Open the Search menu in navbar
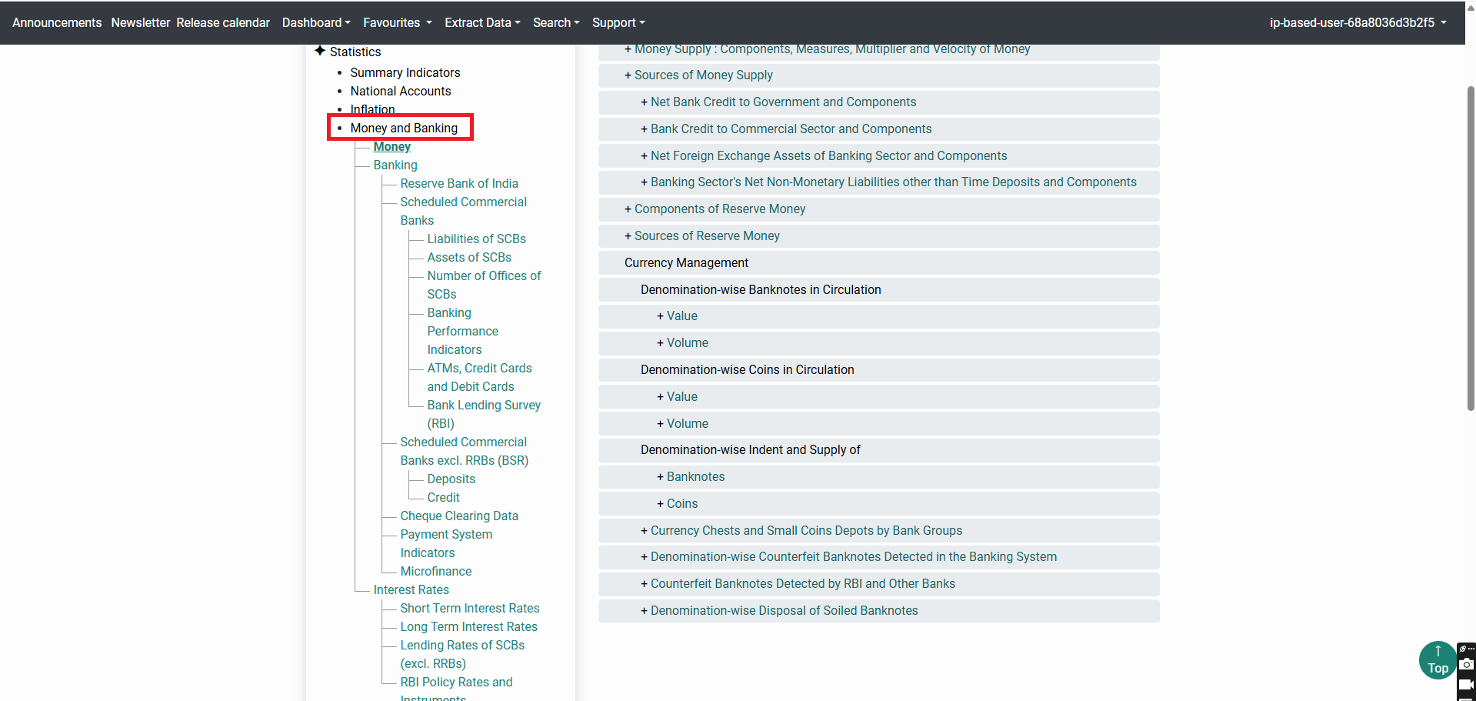The width and height of the screenshot is (1476, 701). point(555,23)
